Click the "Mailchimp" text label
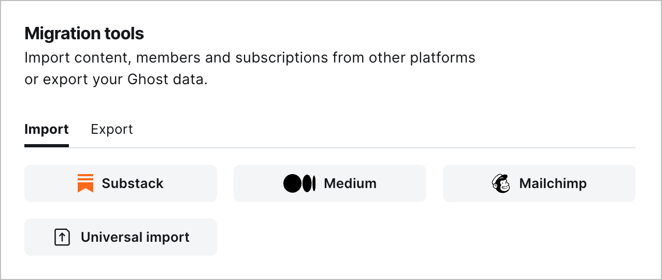This screenshot has height=280, width=662. [x=553, y=183]
